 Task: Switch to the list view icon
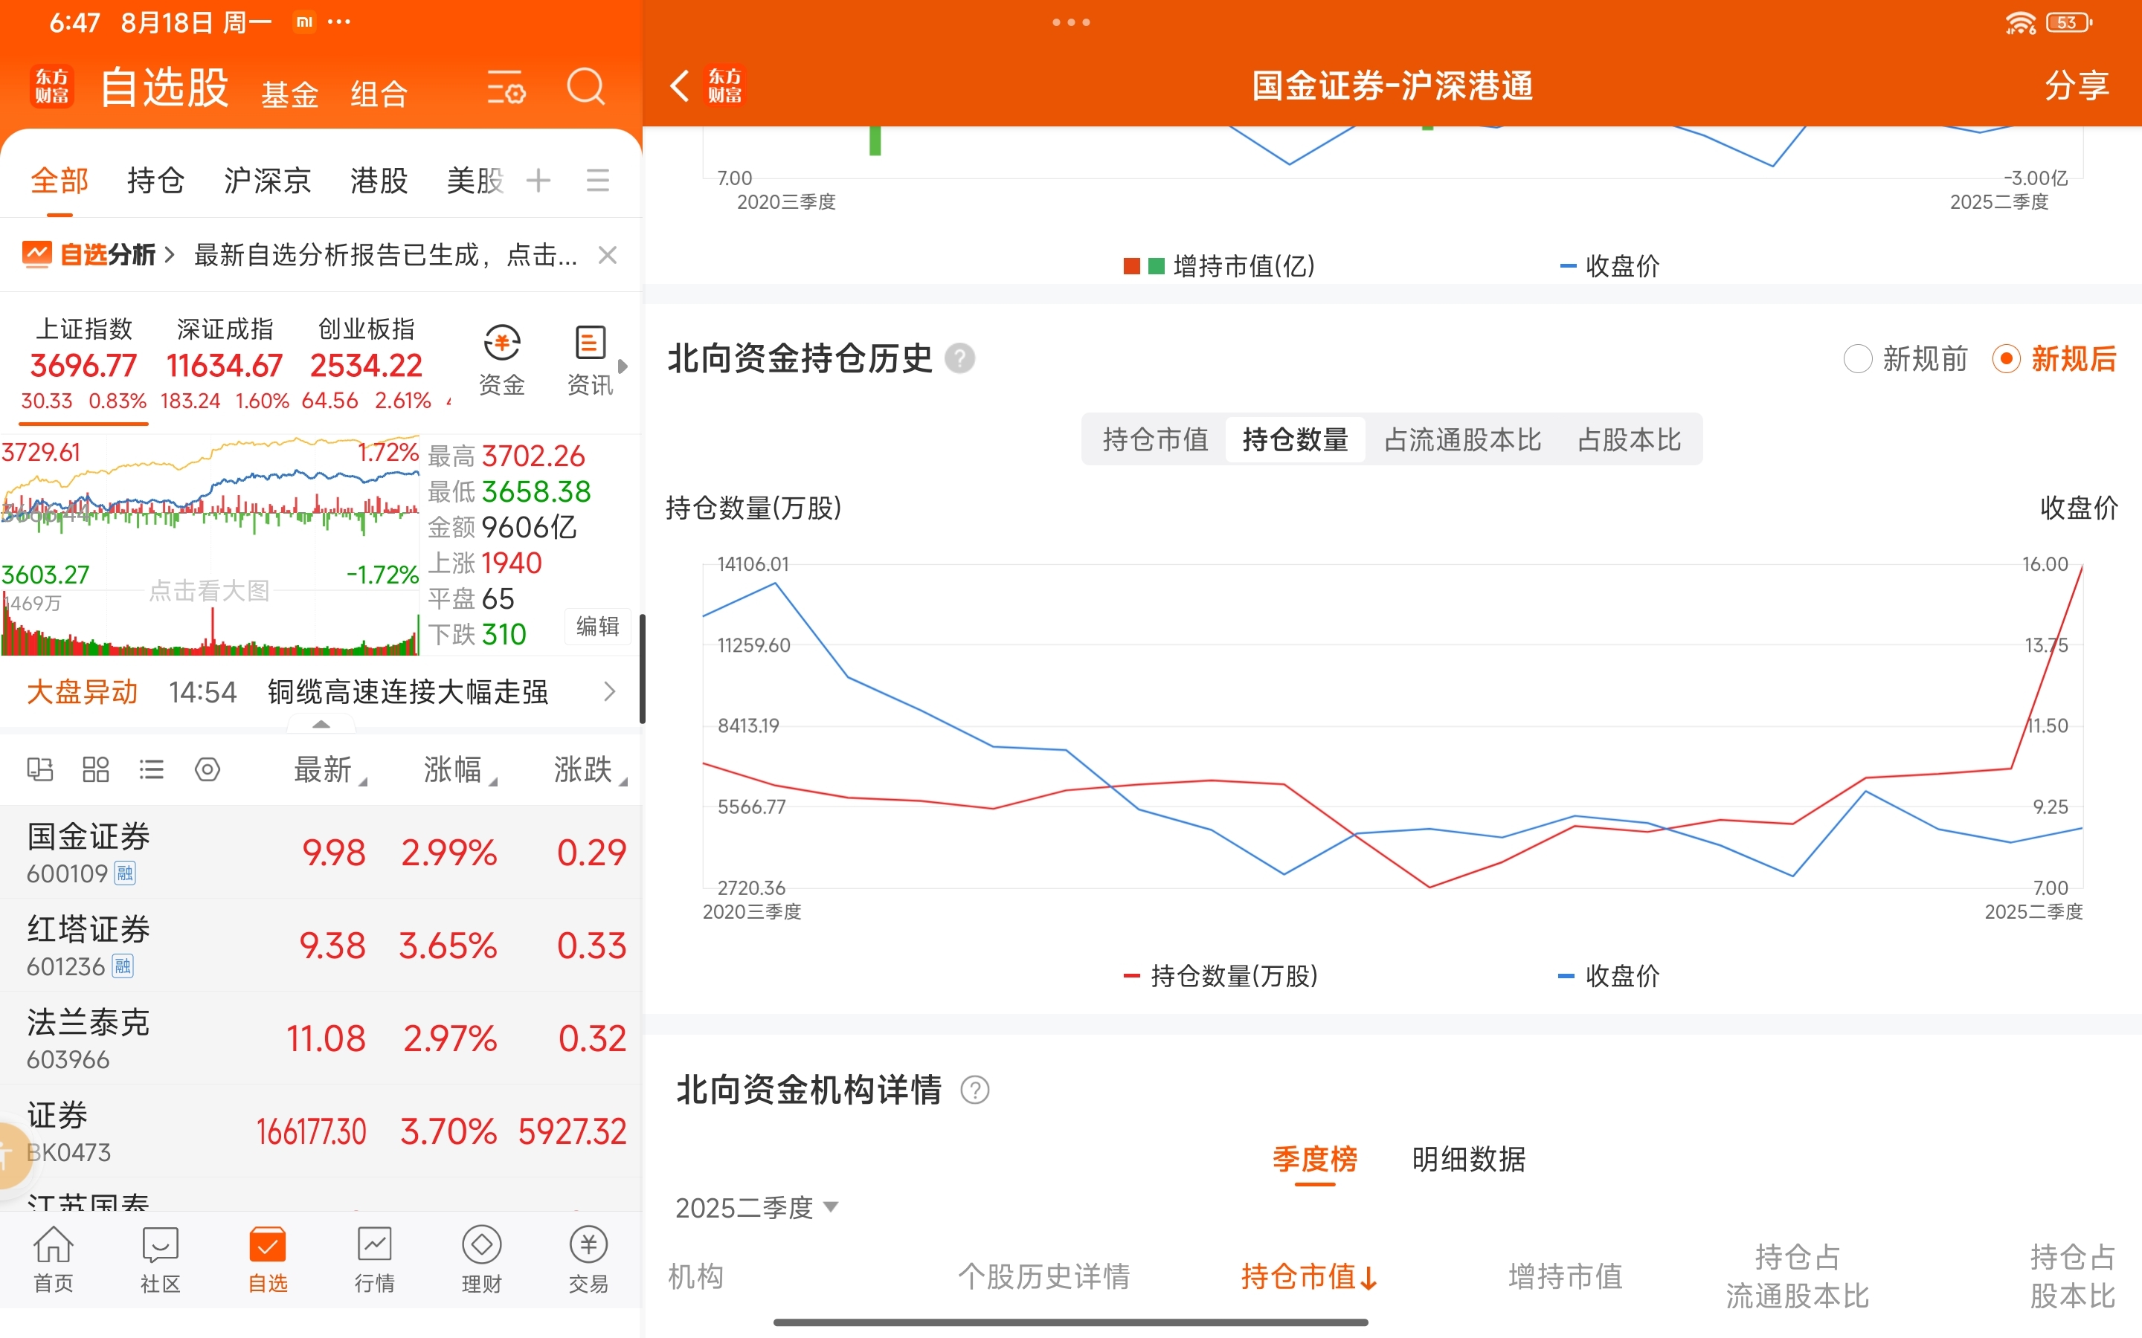click(152, 769)
